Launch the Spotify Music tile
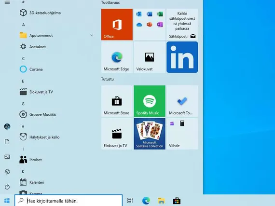 [150, 101]
